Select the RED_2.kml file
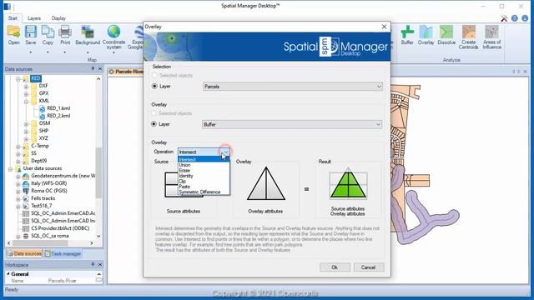The height and width of the screenshot is (300, 534). pos(58,116)
